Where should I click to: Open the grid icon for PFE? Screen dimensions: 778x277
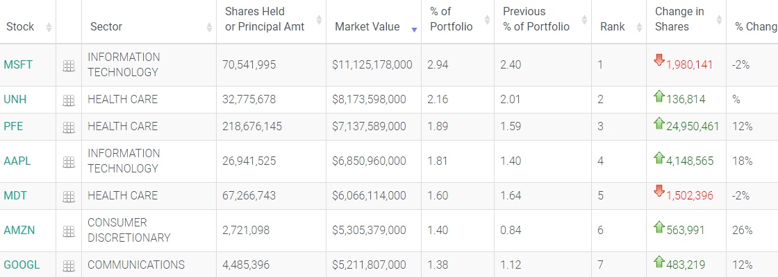(68, 127)
